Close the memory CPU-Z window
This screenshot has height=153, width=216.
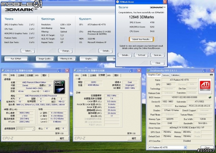[x=139, y=71]
